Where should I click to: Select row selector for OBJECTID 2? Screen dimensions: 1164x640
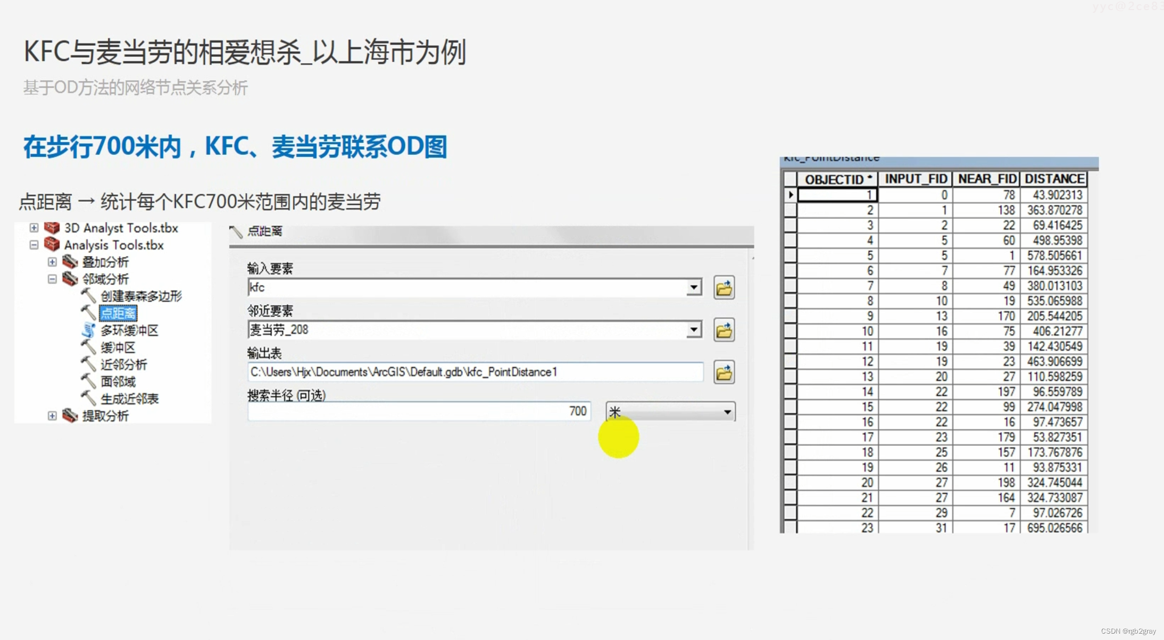click(790, 210)
